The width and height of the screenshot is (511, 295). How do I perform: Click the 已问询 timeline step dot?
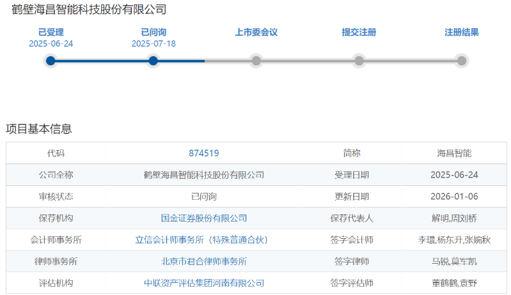(x=153, y=61)
